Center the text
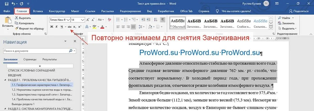The width and height of the screenshot is (314, 111). 123,27
